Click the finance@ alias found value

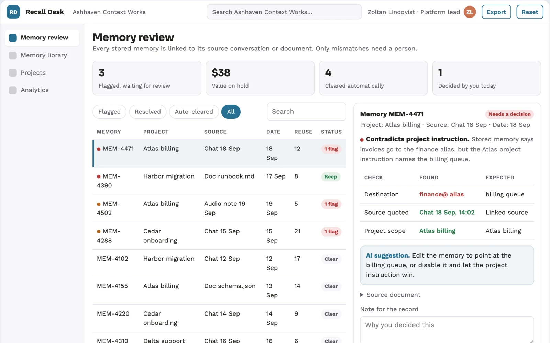(x=441, y=194)
